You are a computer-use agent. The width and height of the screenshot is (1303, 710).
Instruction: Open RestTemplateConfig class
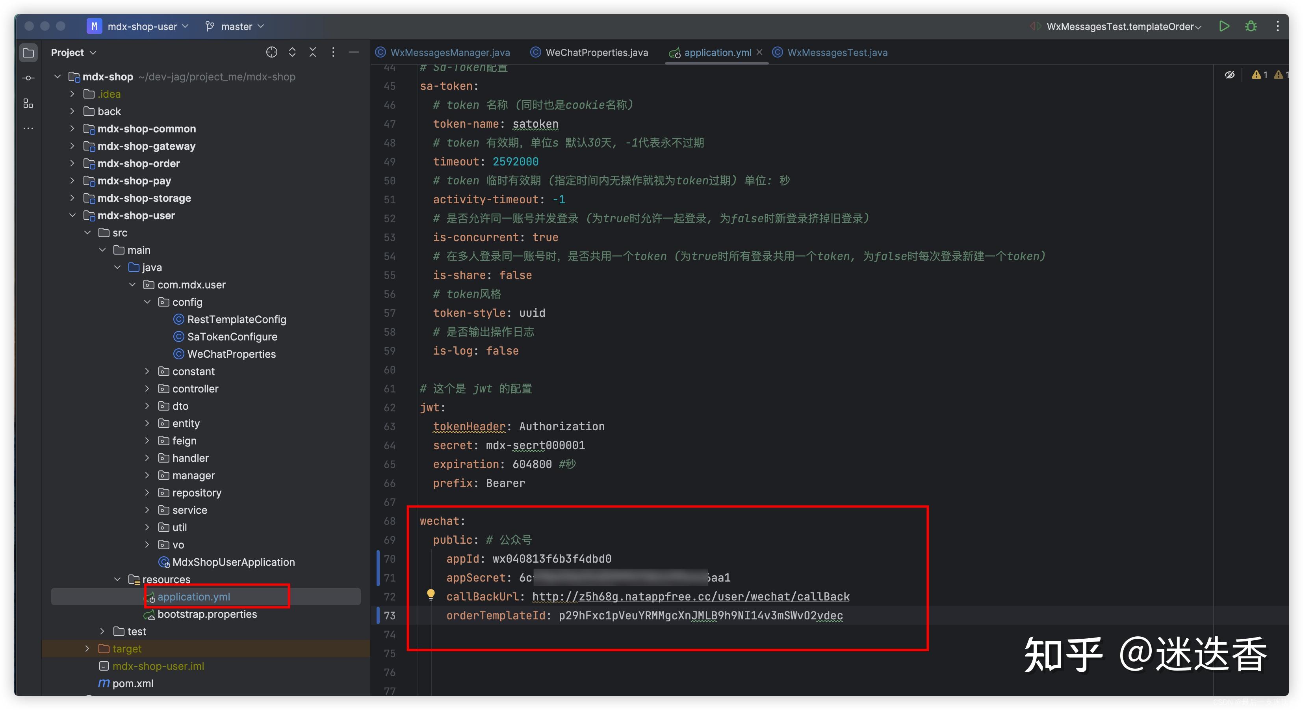[x=236, y=319]
